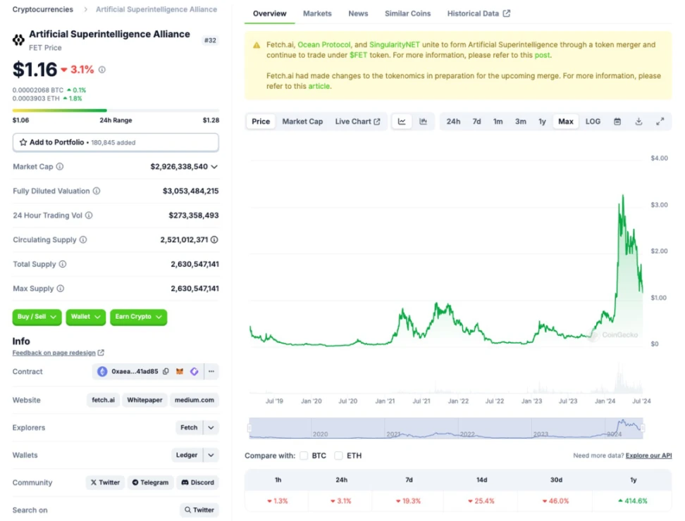
Task: Open more contract options (three dots)
Action: 211,372
